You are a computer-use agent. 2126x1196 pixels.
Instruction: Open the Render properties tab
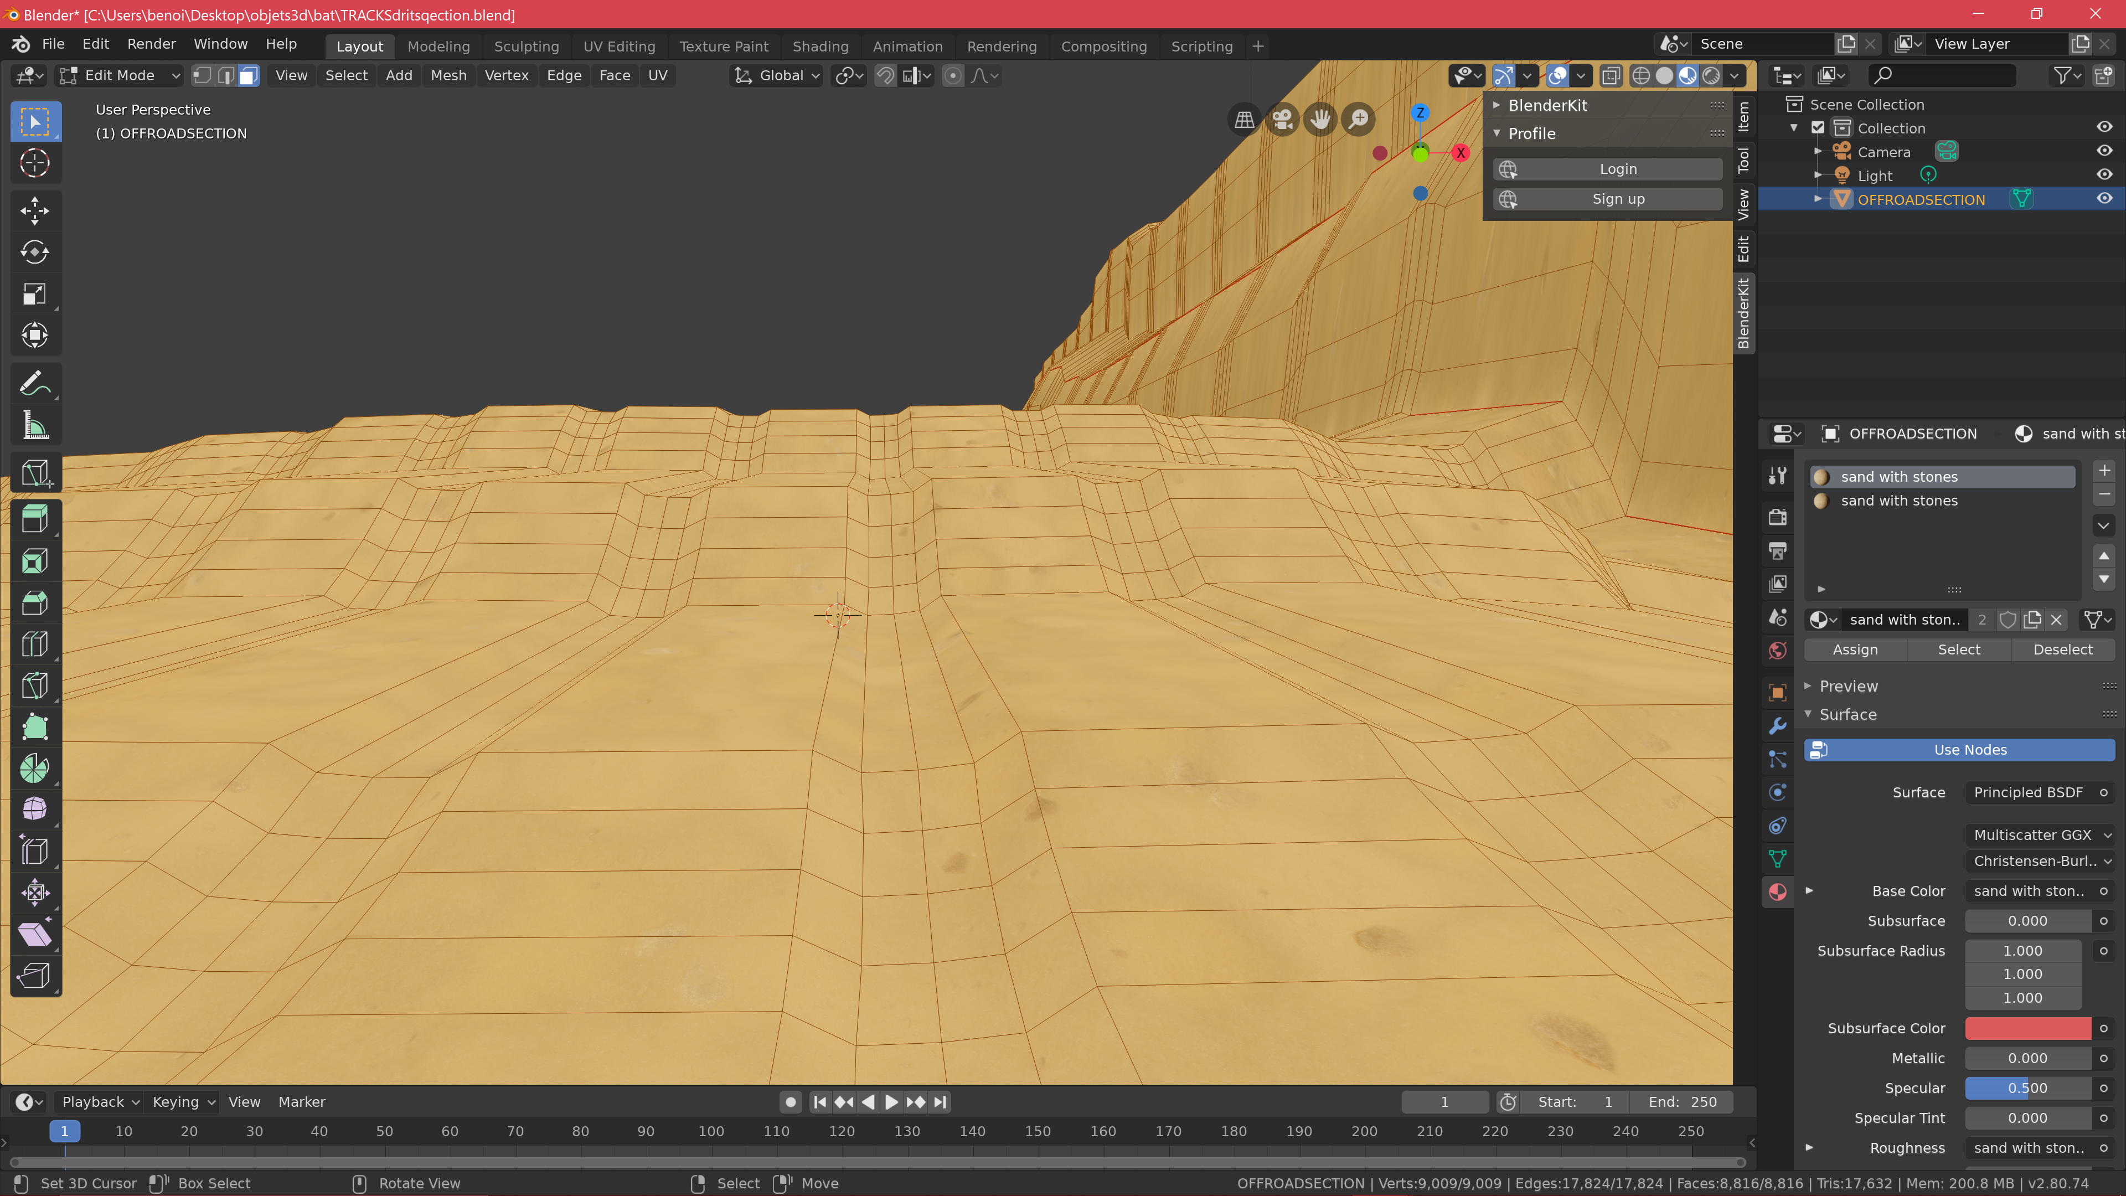point(1777,517)
